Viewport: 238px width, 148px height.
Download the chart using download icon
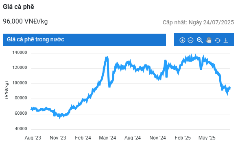[226, 40]
